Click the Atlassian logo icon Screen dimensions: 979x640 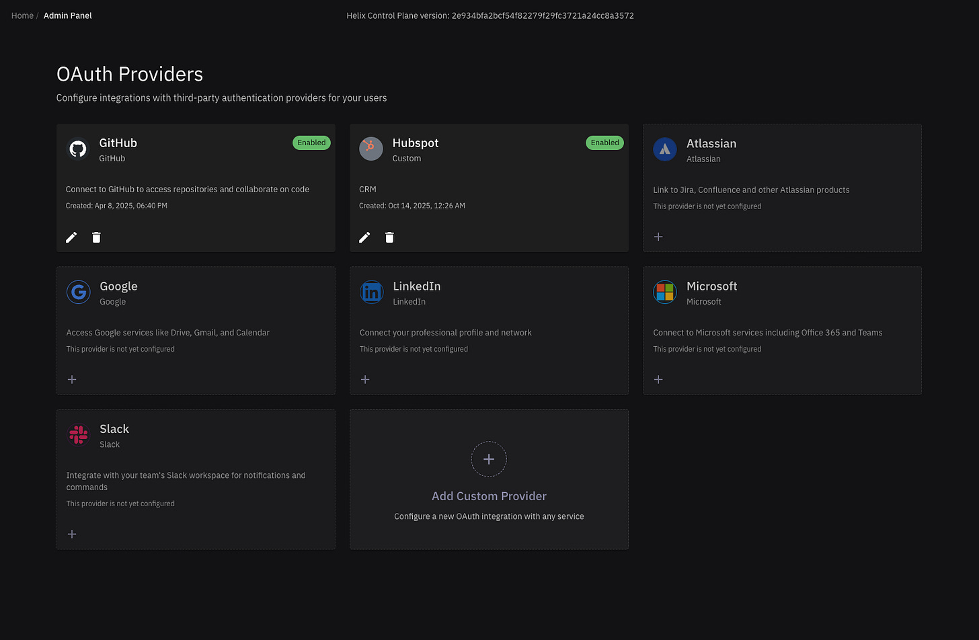[x=665, y=149]
